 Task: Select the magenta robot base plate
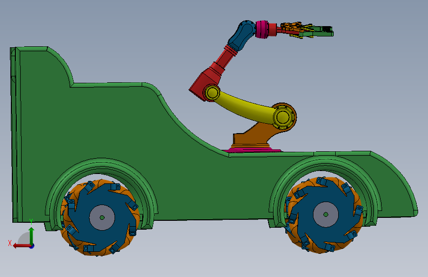point(252,149)
